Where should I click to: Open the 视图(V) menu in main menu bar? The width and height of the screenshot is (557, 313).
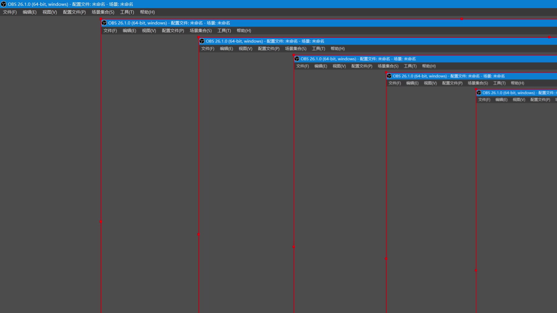click(x=50, y=12)
